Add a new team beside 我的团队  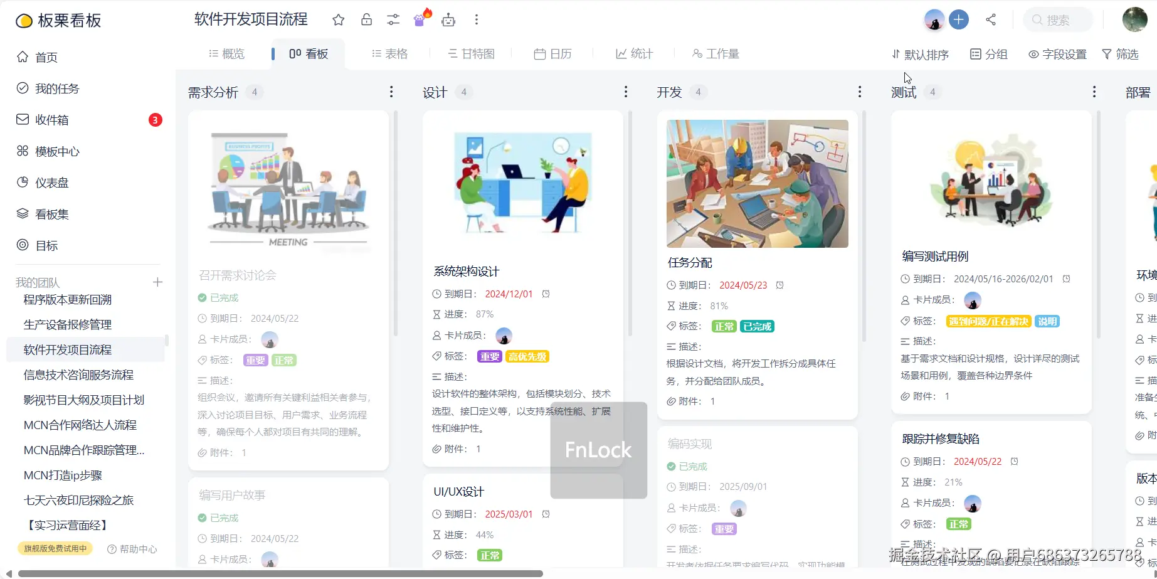[157, 282]
